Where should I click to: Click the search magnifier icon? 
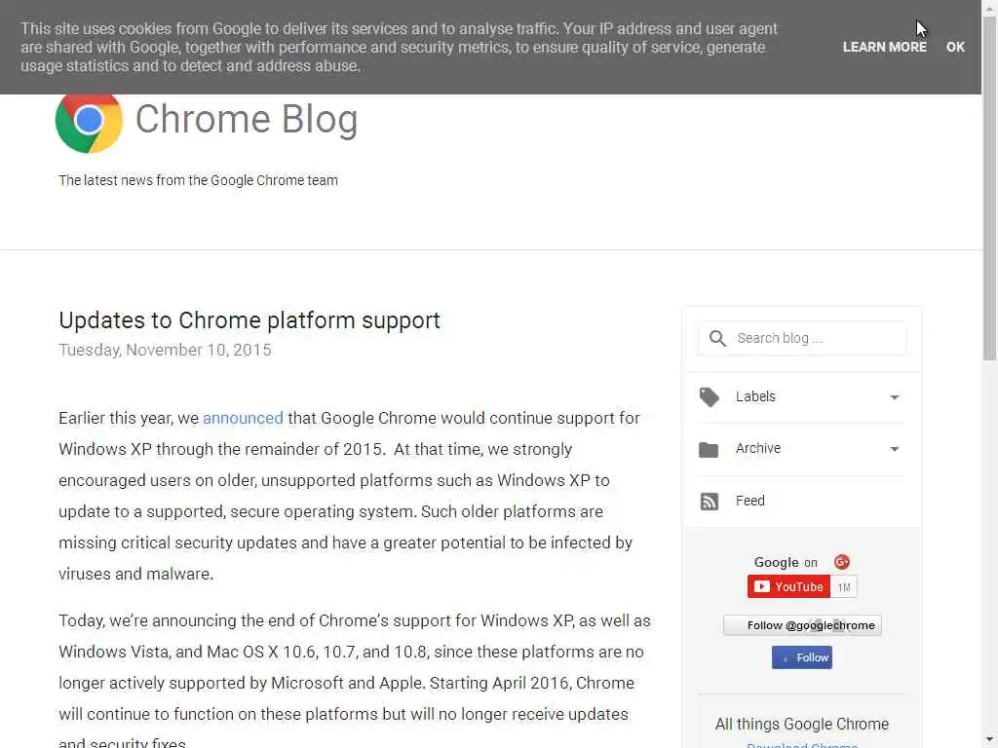(x=717, y=338)
